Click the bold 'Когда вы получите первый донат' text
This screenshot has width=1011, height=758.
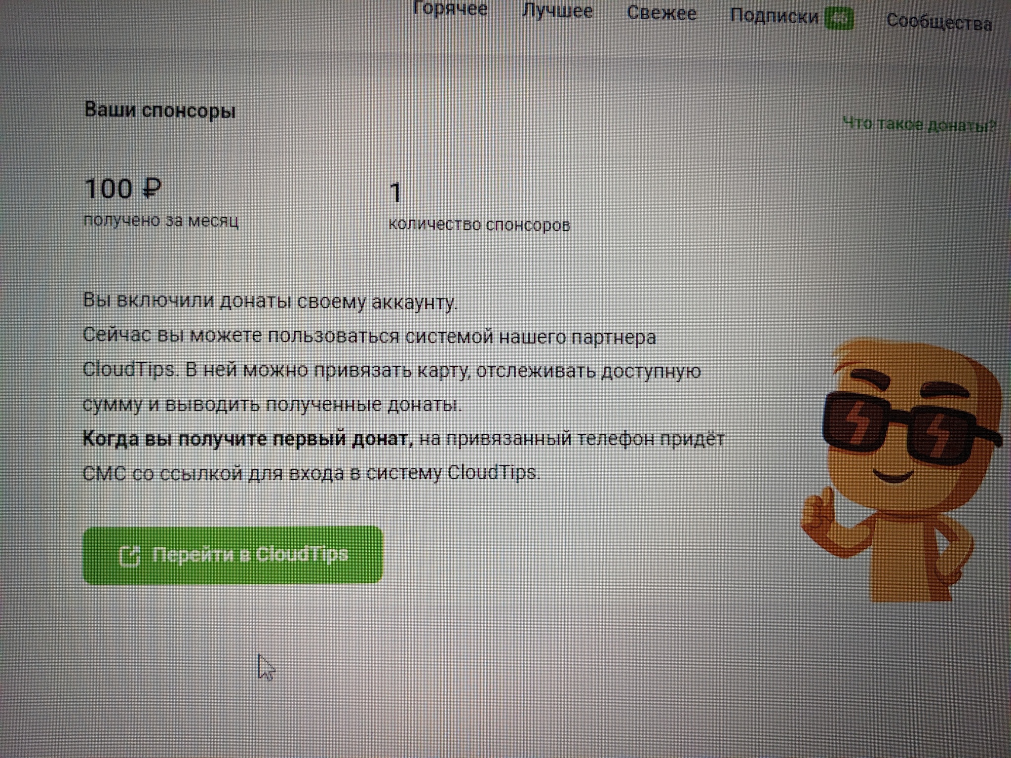coord(248,439)
